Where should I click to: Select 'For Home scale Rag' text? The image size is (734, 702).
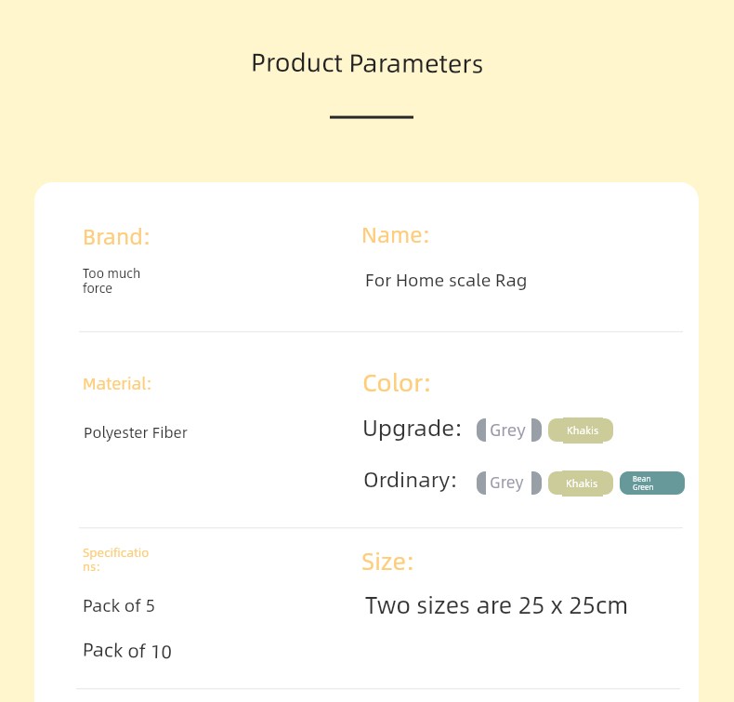(x=446, y=281)
